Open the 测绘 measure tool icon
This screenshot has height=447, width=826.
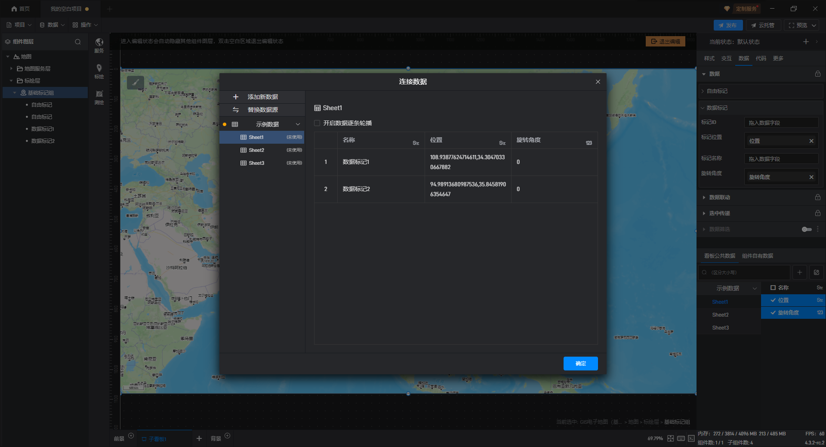click(x=99, y=94)
